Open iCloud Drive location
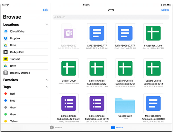This screenshot has height=132, width=173. (x=17, y=32)
